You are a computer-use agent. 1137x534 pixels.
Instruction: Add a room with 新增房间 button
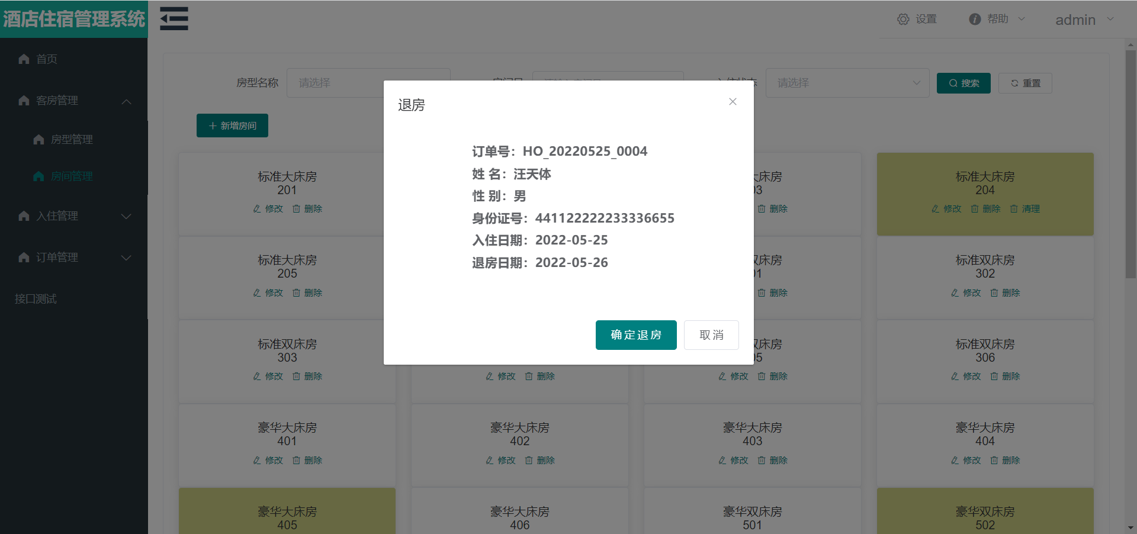click(232, 126)
